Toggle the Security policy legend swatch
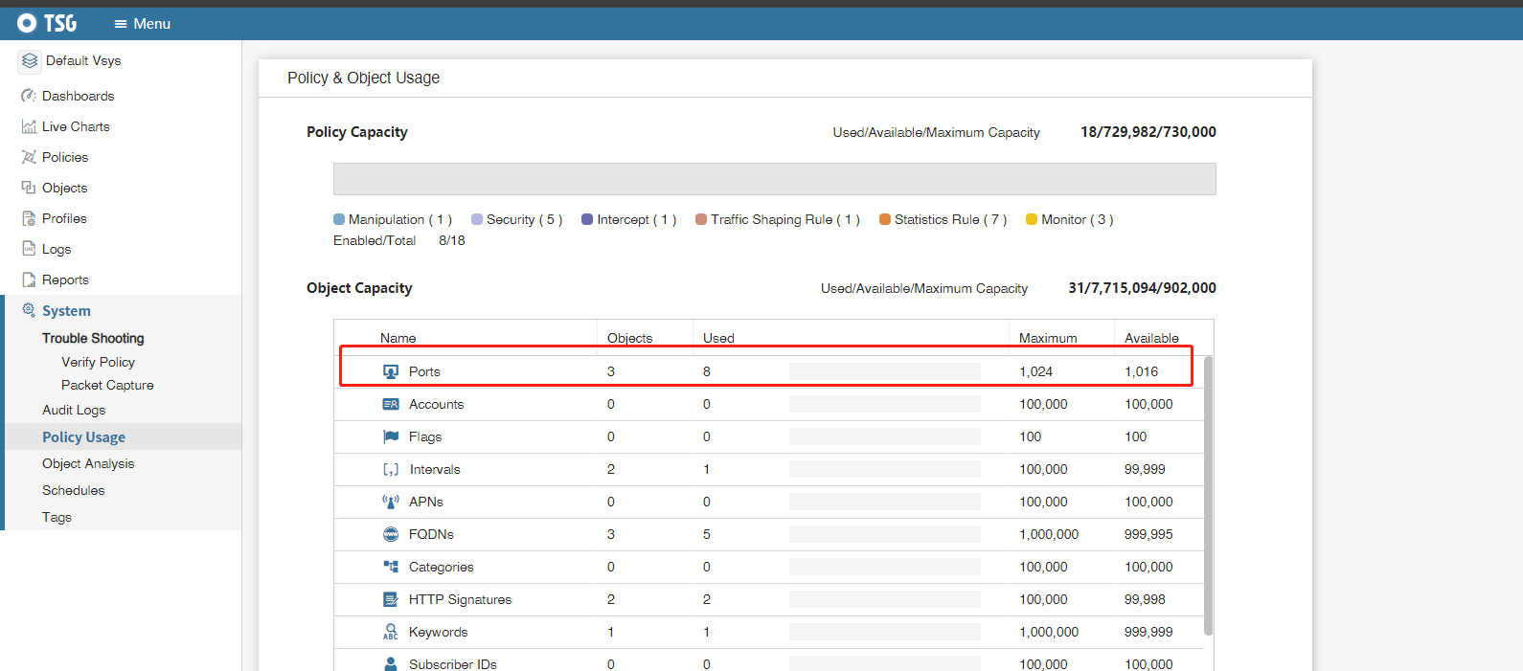1523x671 pixels. 477,219
